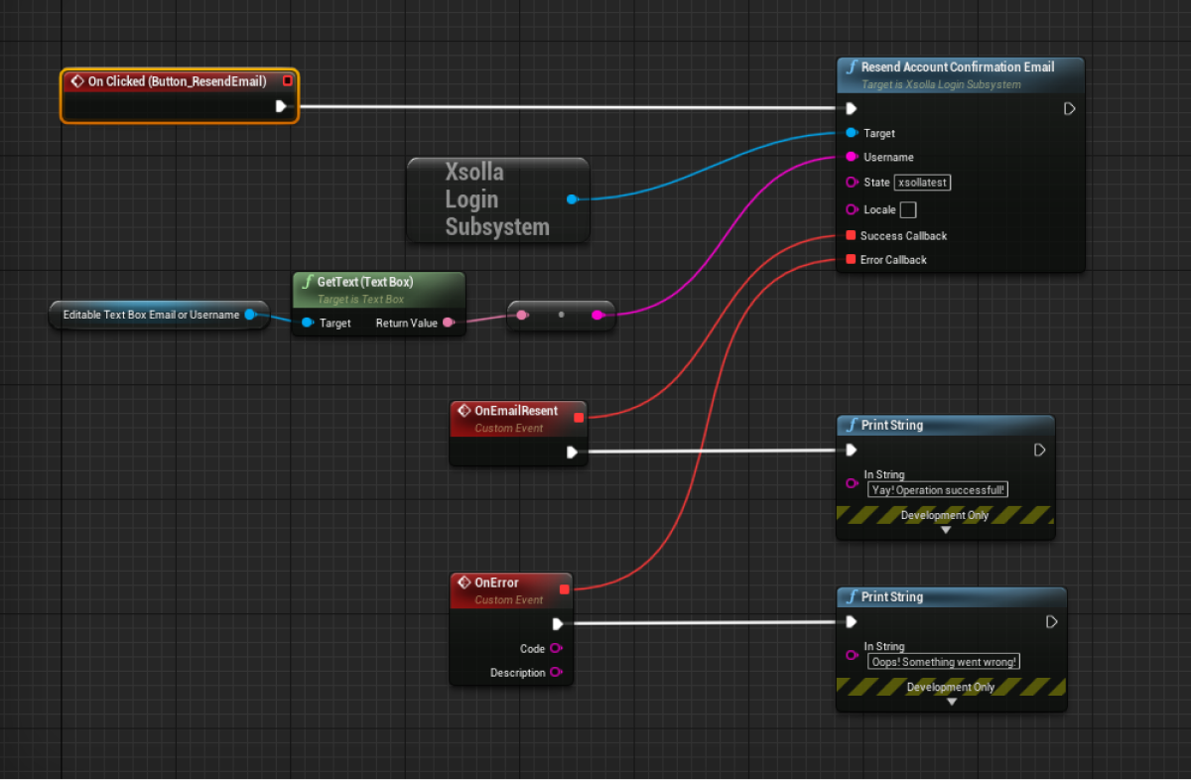Expand the success Print String advanced options
The height and width of the screenshot is (780, 1191).
coord(945,530)
